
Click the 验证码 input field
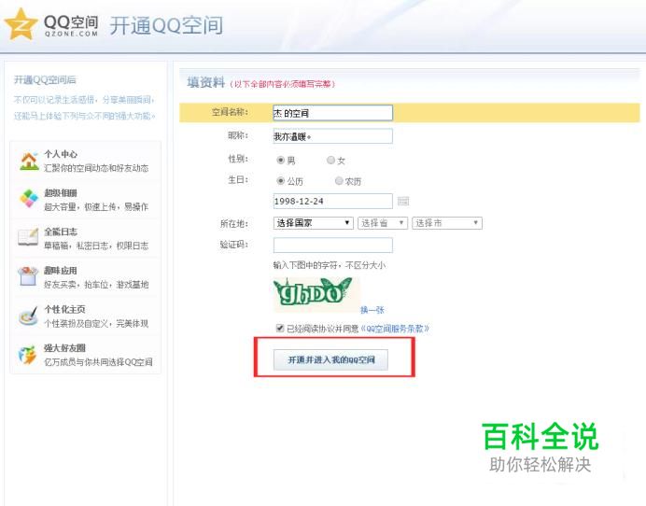pos(333,246)
